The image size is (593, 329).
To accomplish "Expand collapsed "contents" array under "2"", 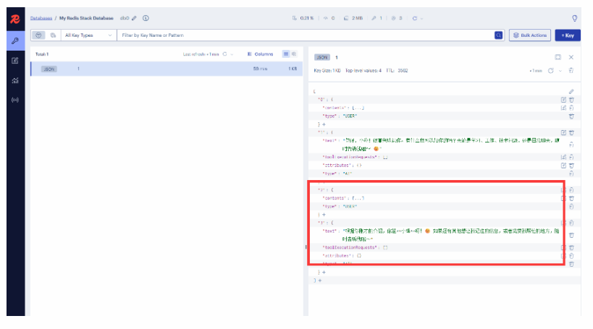I will click(x=358, y=198).
